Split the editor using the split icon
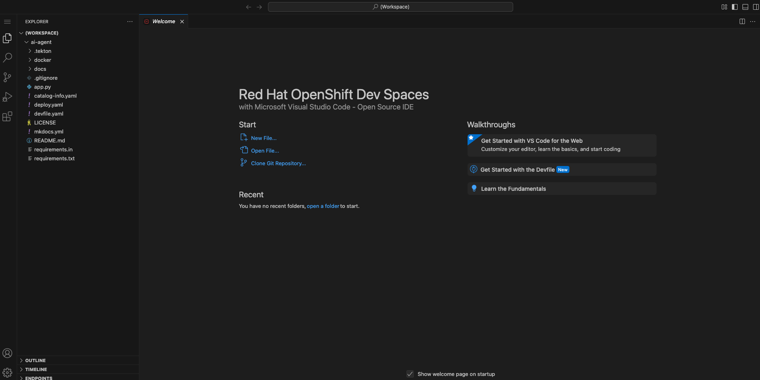 pyautogui.click(x=742, y=21)
